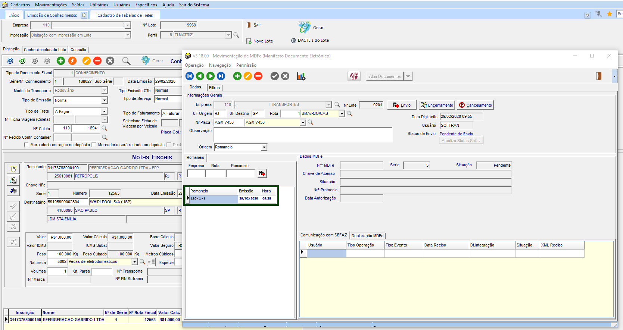This screenshot has width=623, height=330.
Task: Check 'Mercadoria entregue no depósito' checkbox
Action: click(26, 145)
